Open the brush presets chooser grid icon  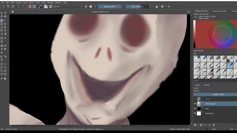click(x=50, y=7)
